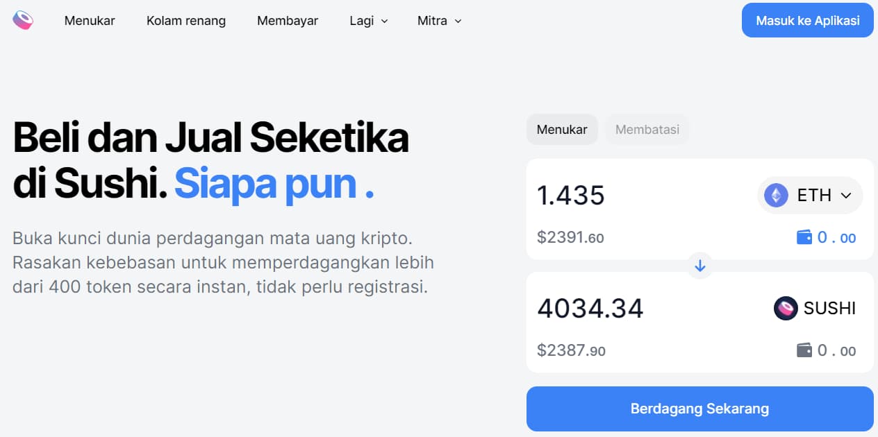Click the SUSHI token icon in lower field
The height and width of the screenshot is (437, 878).
point(785,308)
